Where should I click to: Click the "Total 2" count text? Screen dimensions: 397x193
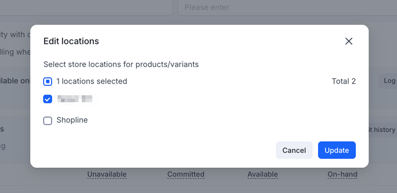point(344,81)
